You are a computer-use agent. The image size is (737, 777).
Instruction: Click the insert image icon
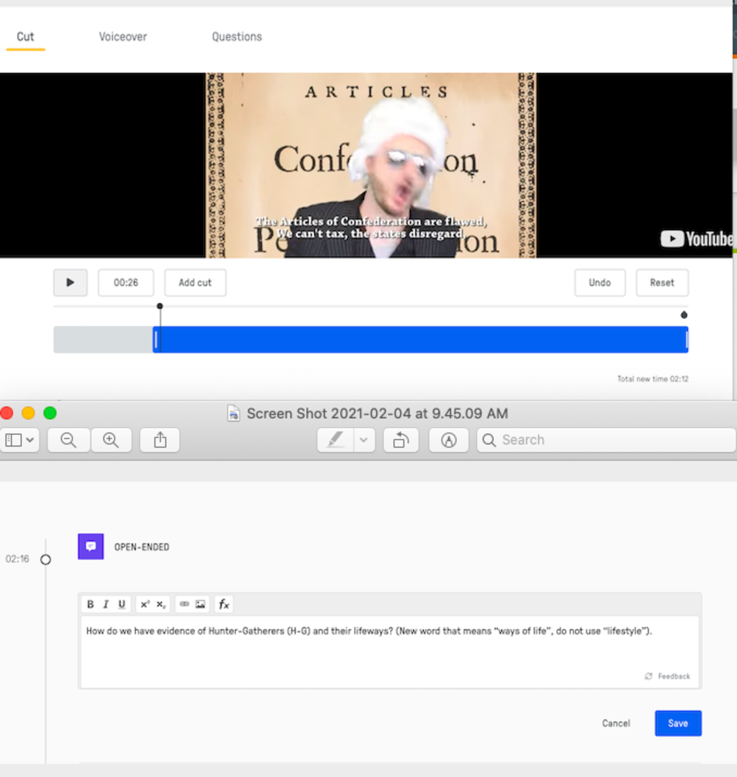click(200, 604)
